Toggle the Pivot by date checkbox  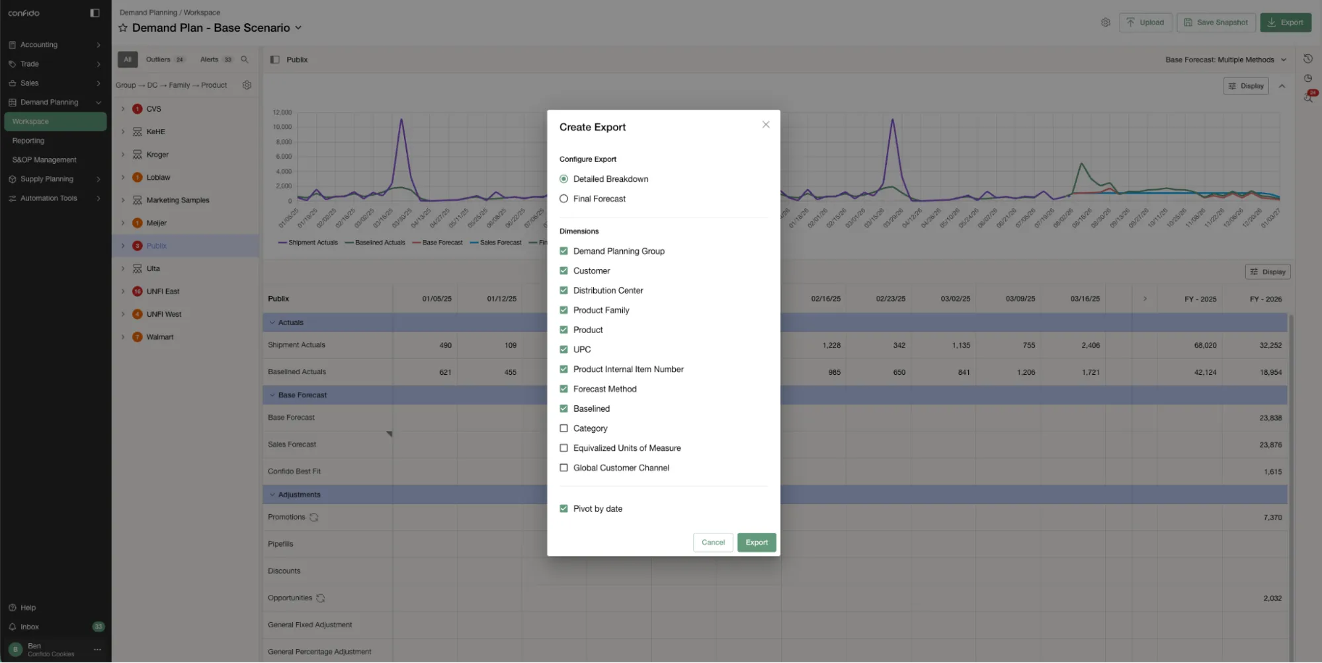[564, 509]
